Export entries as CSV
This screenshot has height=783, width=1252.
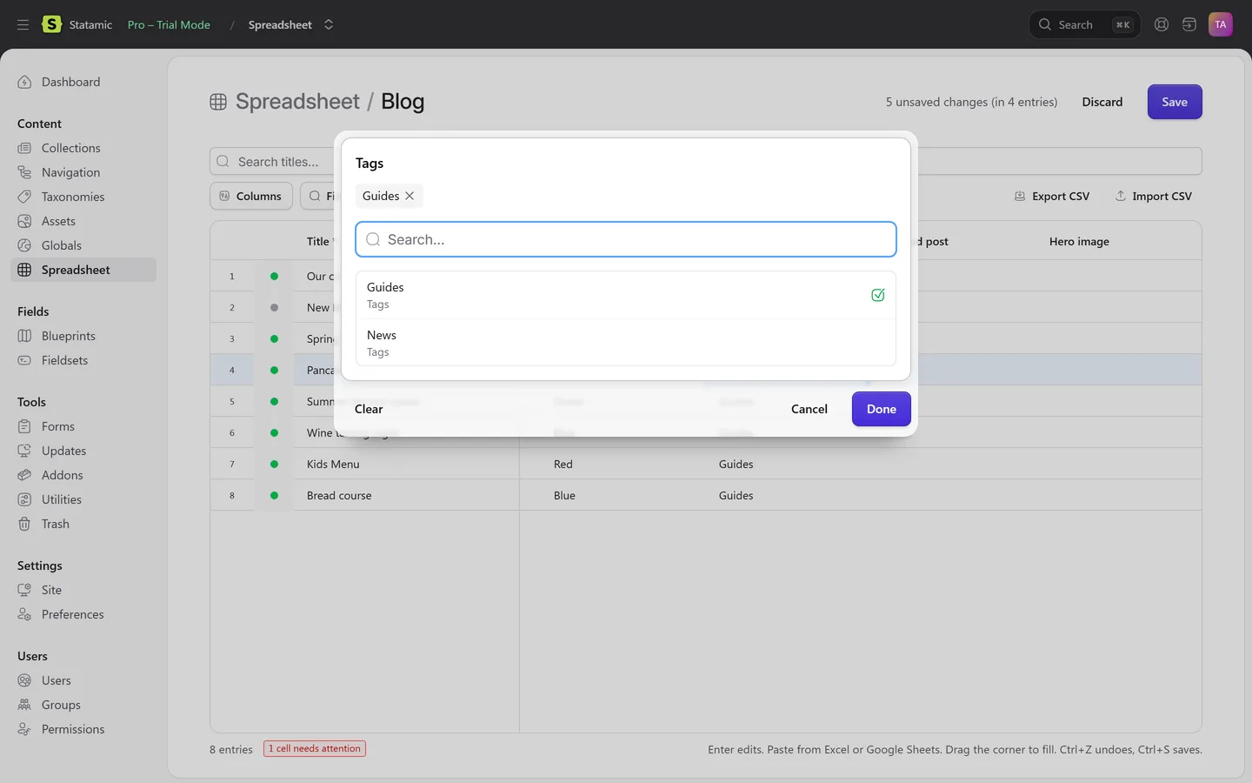tap(1052, 196)
